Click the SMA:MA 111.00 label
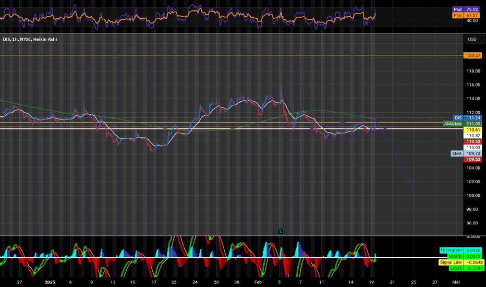 pos(463,124)
